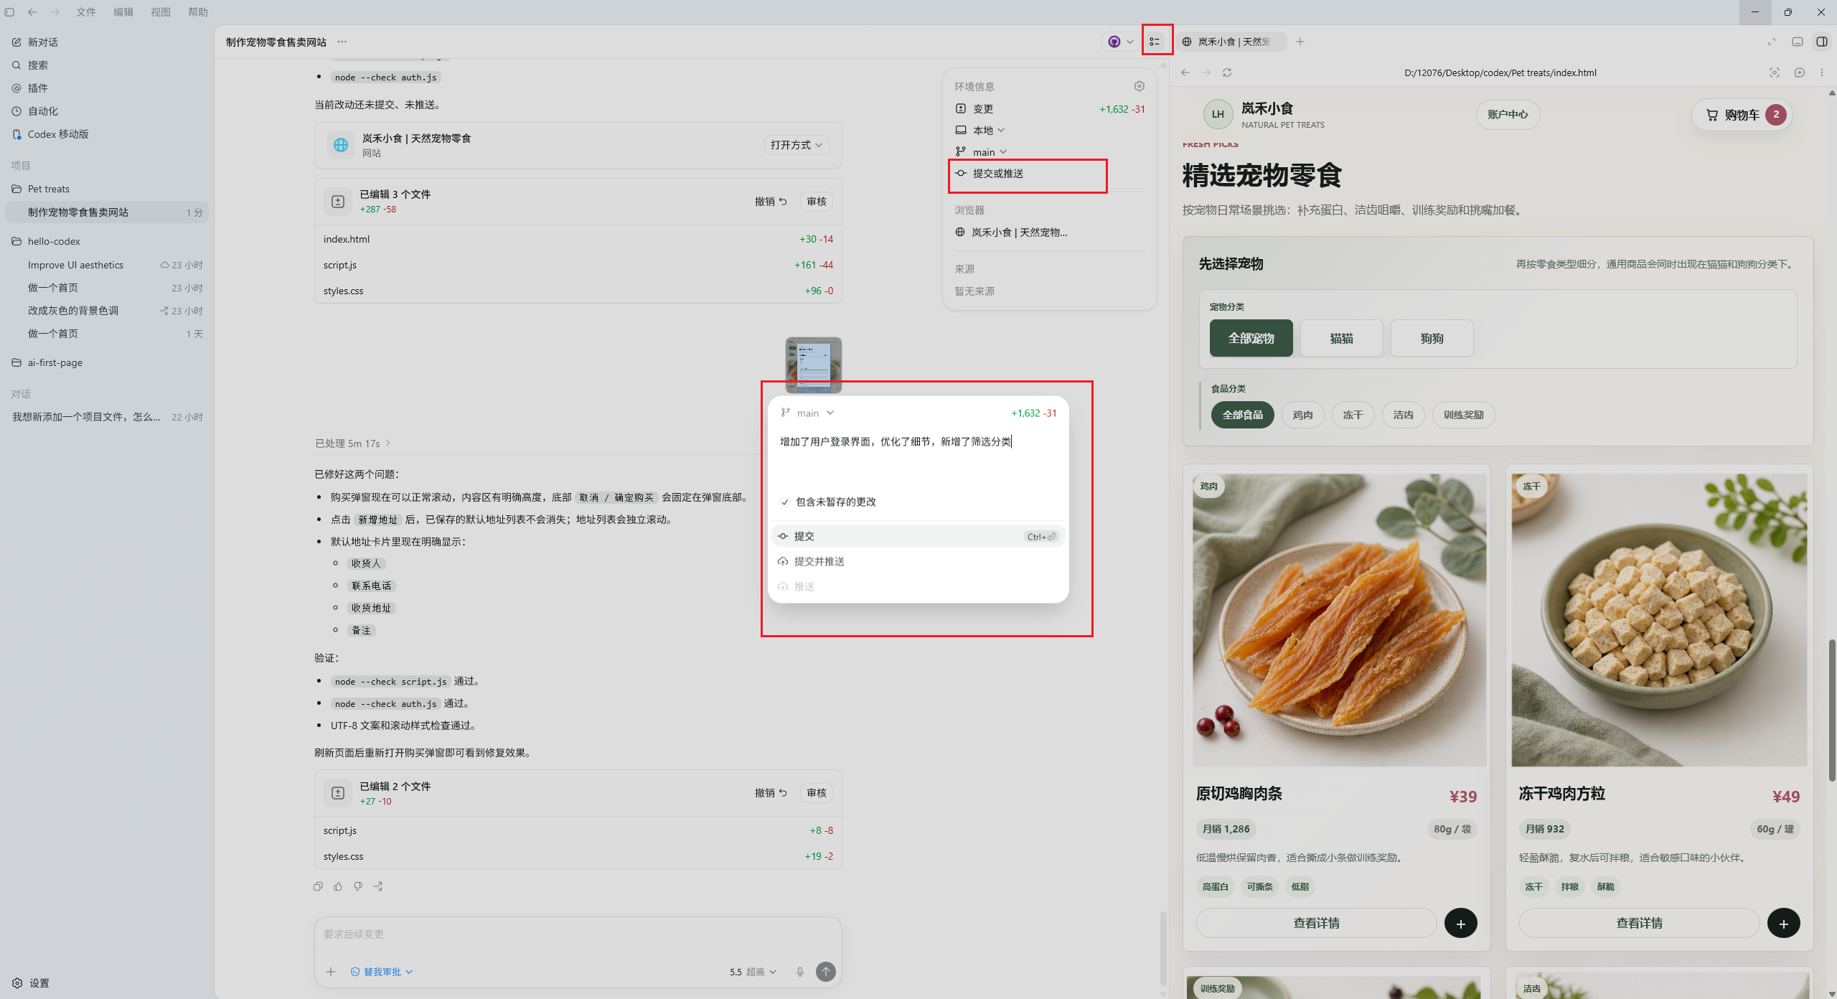The image size is (1837, 999).
Task: Click the 要求后续变更 message input
Action: (578, 934)
